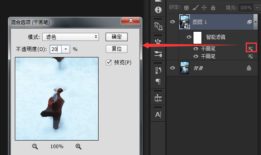This screenshot has height=155, width=261.
Task: Click the 填充 100% value field
Action: [x=246, y=8]
